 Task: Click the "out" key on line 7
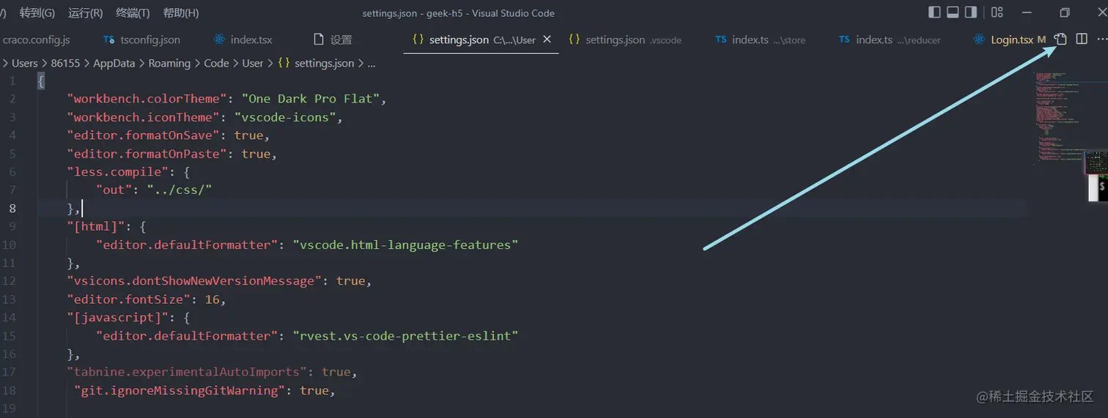coord(114,190)
